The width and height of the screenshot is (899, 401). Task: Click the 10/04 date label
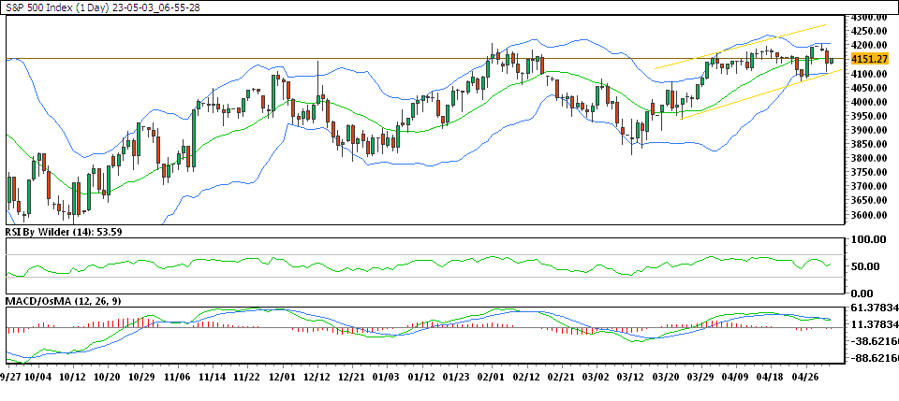39,378
